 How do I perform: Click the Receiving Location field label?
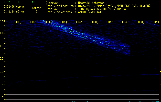(60, 6)
